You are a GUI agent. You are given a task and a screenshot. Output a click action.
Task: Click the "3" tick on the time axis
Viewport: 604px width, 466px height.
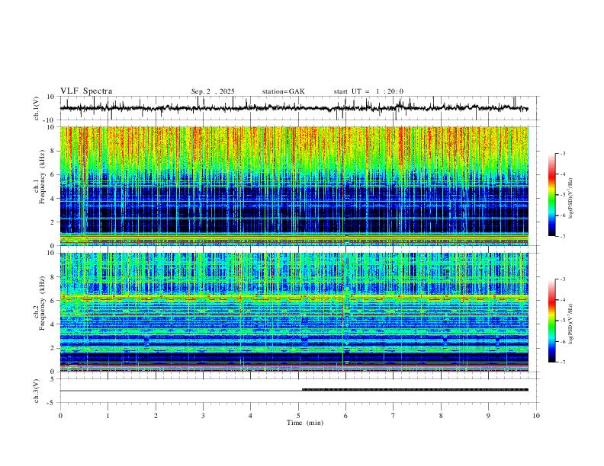tap(203, 416)
